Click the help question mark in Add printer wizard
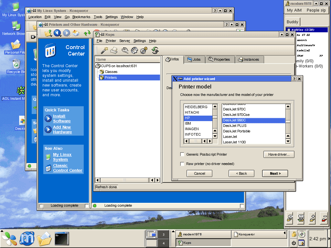The image size is (331, 248). click(294, 79)
